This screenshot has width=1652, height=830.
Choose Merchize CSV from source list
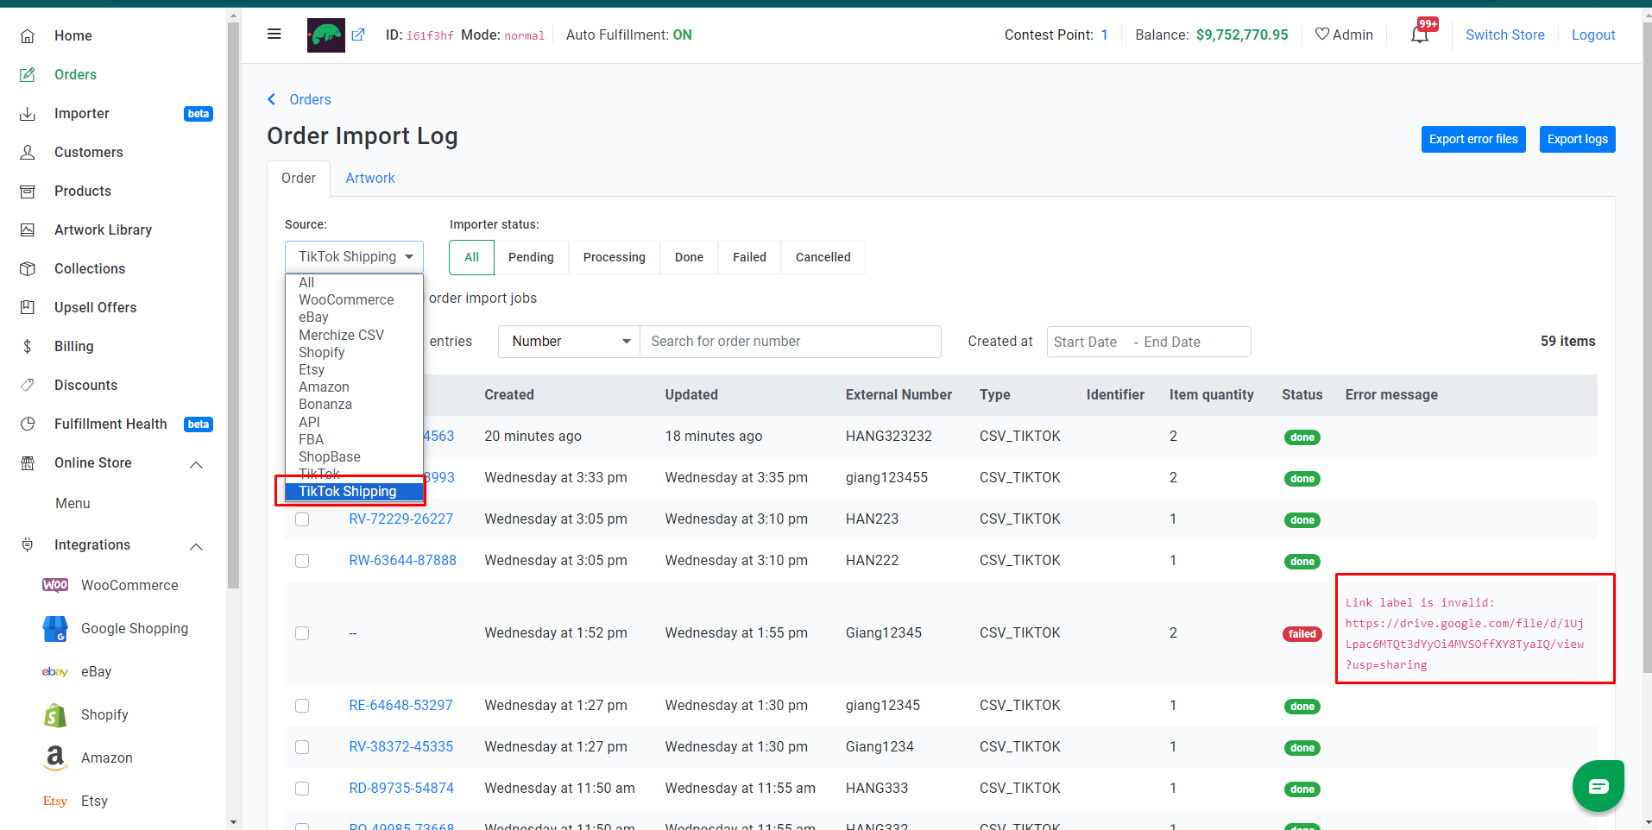[x=354, y=335]
